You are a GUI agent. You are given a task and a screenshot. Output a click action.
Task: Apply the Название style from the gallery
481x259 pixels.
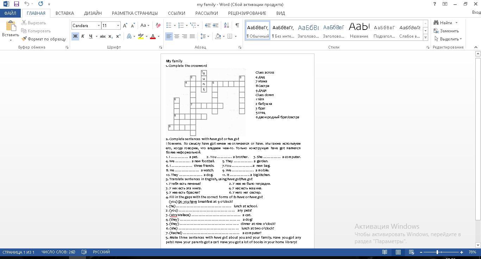359,30
